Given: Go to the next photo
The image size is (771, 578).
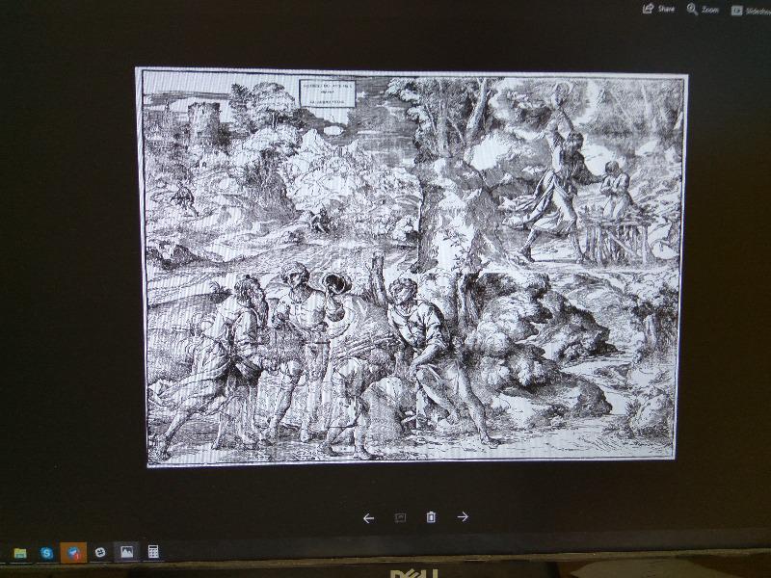Looking at the screenshot, I should tap(463, 516).
